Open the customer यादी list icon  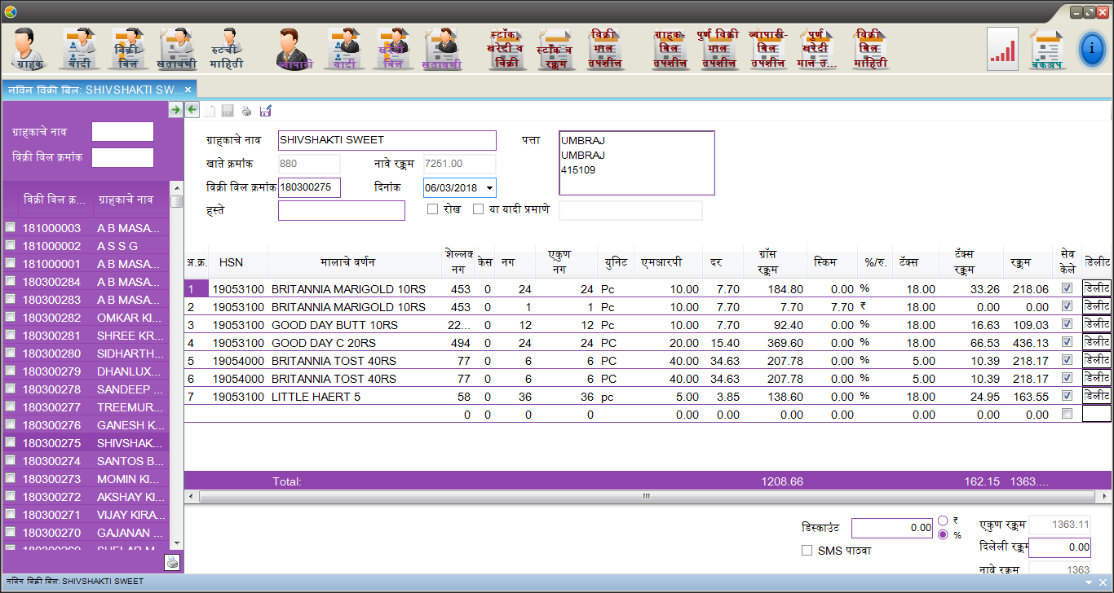point(80,49)
